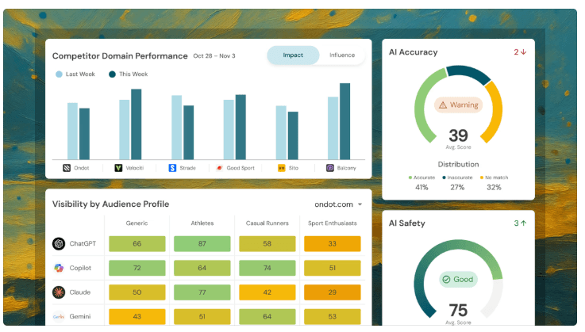
Task: Click the AI Accuracy down-trend indicator
Action: point(520,52)
